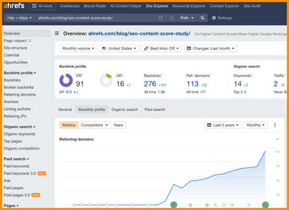Select Site Explorer in top navigation
289x210 pixels.
pyautogui.click(x=157, y=6)
